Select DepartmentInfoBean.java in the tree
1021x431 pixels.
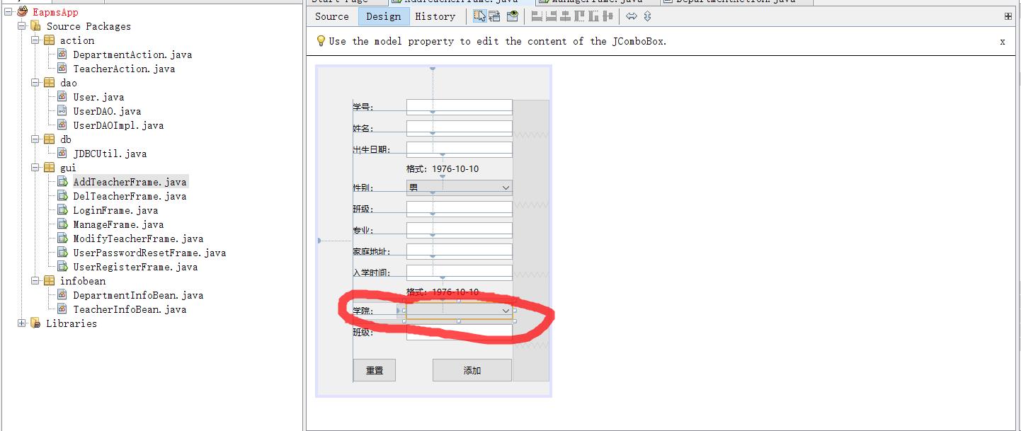138,295
